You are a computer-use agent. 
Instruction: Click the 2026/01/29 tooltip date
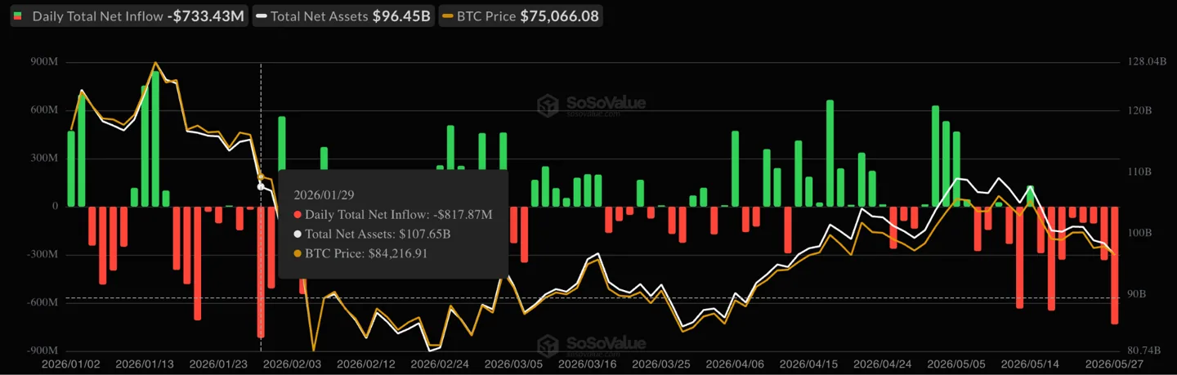[x=322, y=195]
